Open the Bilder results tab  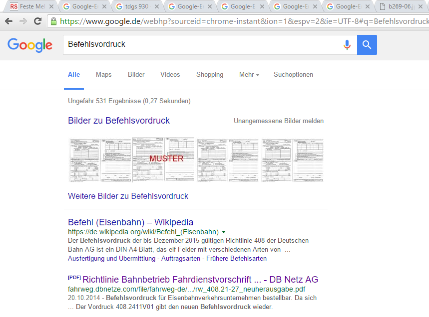pyautogui.click(x=136, y=75)
